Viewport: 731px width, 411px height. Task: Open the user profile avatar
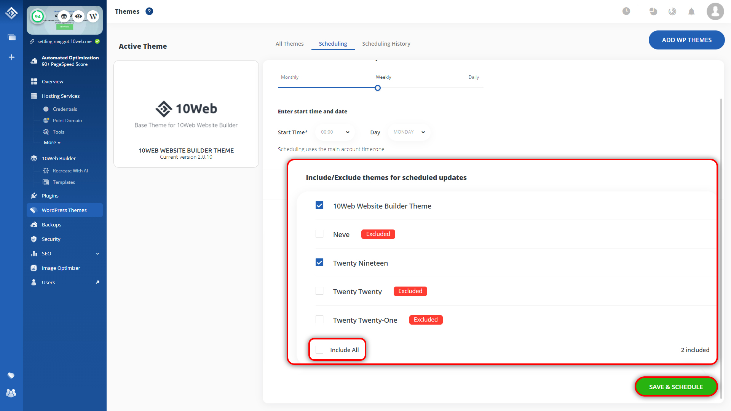(x=715, y=11)
